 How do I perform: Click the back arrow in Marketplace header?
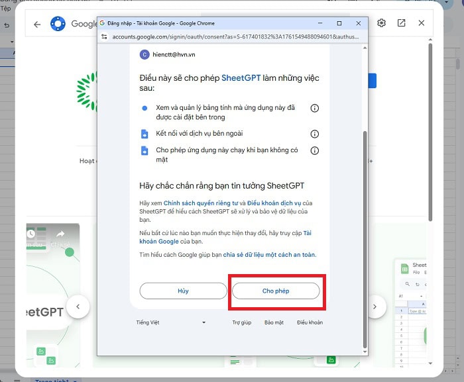[37, 24]
